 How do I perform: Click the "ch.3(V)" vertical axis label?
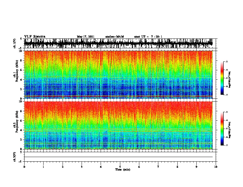15,157
